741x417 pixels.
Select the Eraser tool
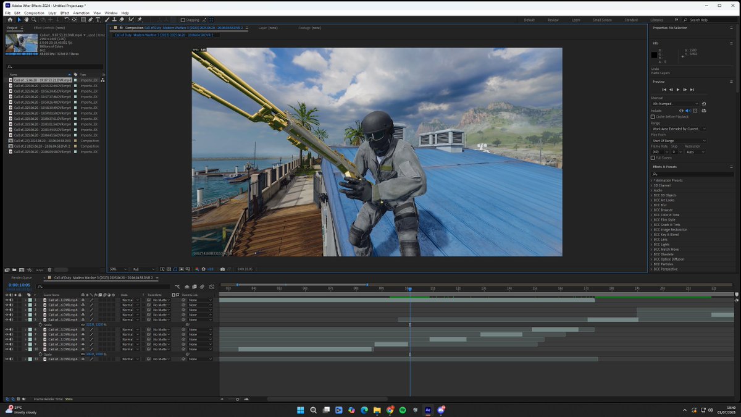click(x=122, y=19)
